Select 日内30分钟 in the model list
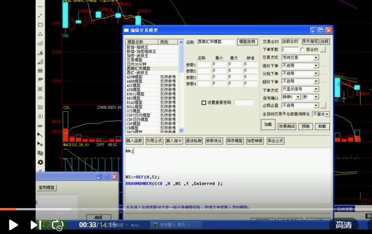 tap(137, 64)
